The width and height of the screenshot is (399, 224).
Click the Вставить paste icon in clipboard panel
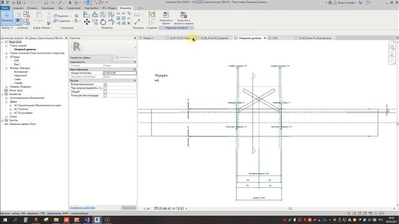(39, 15)
